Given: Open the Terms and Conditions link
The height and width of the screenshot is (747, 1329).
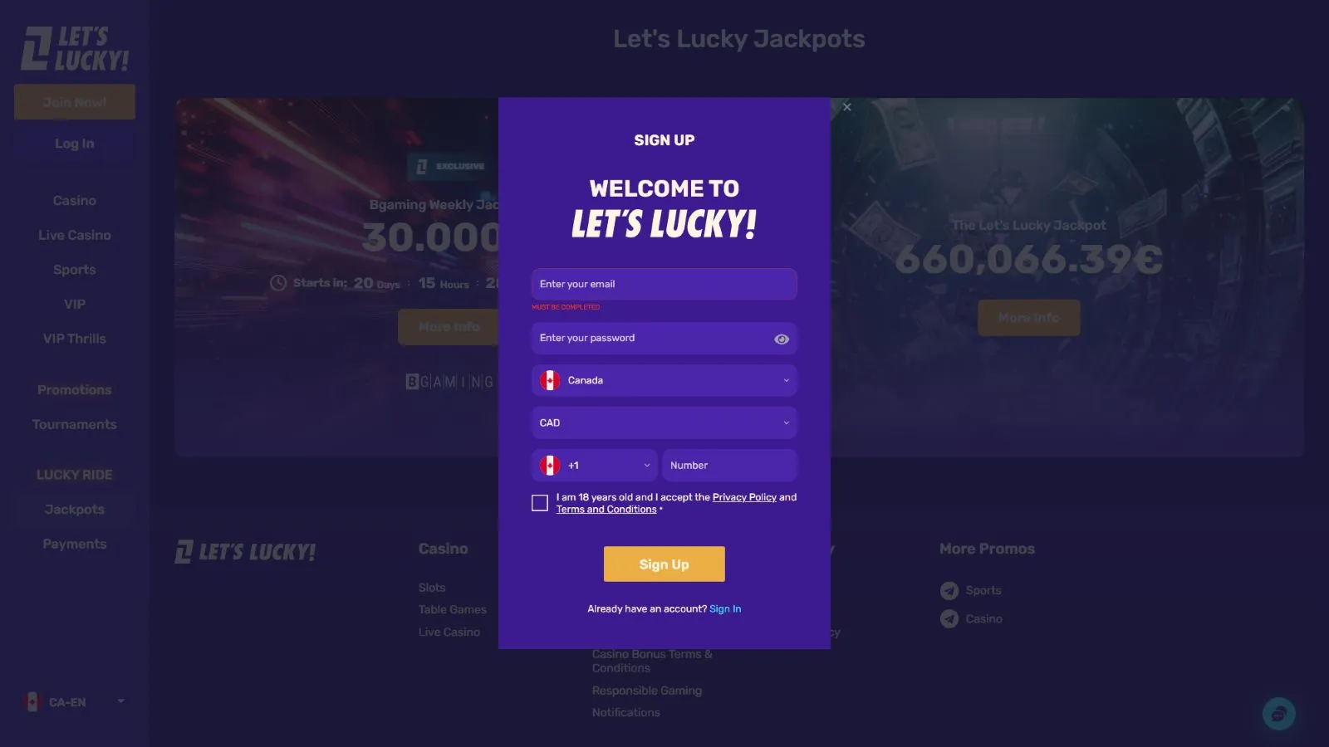Looking at the screenshot, I should [606, 509].
